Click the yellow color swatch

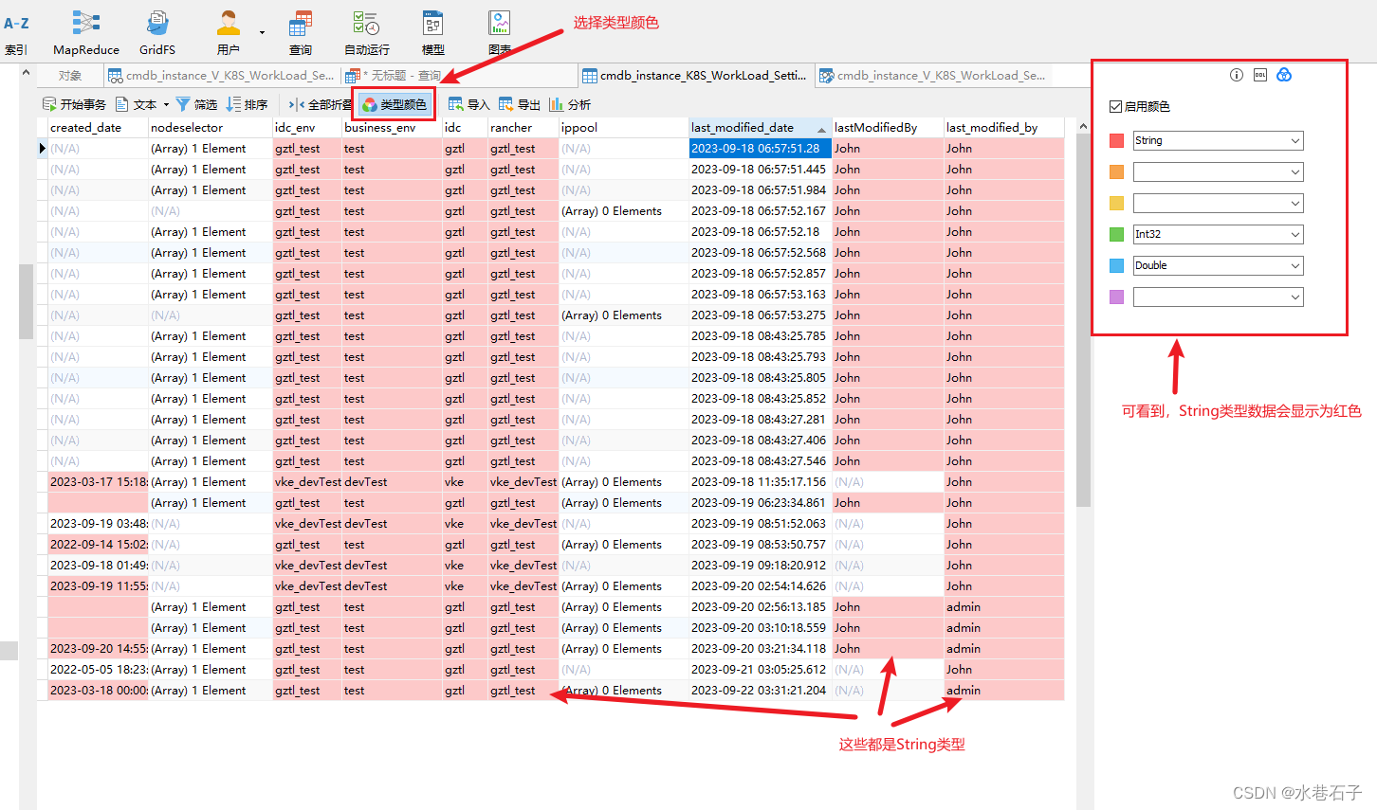click(x=1116, y=203)
